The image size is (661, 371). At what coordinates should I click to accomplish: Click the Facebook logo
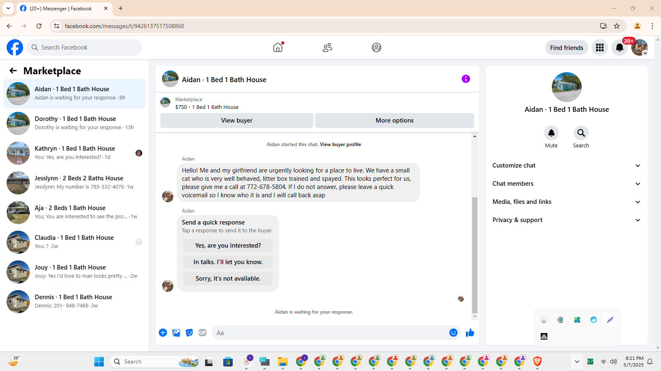point(15,47)
